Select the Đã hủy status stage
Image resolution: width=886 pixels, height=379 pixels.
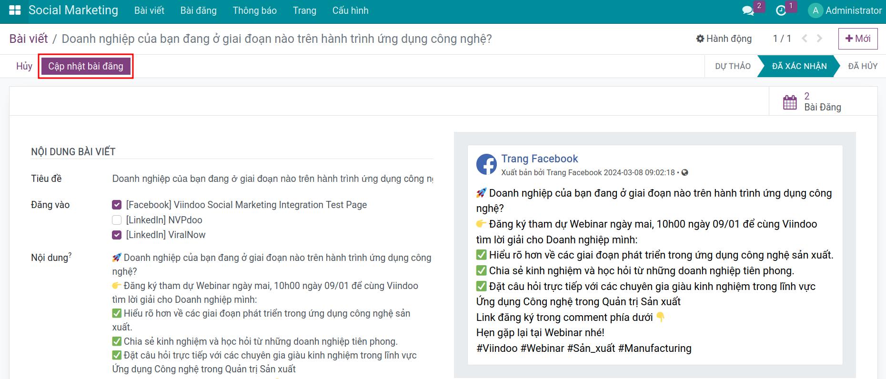pyautogui.click(x=863, y=66)
